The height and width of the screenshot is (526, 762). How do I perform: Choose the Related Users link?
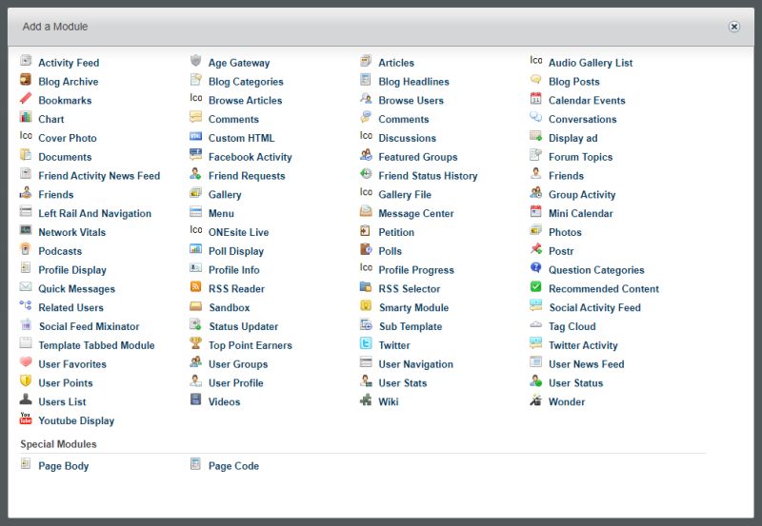pyautogui.click(x=70, y=307)
